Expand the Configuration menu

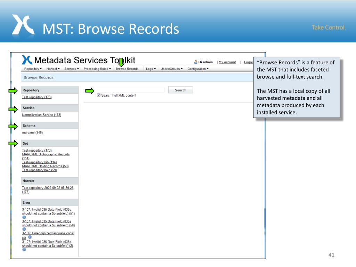198,69
